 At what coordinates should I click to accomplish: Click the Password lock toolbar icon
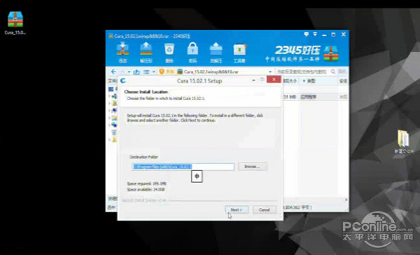tap(192, 53)
